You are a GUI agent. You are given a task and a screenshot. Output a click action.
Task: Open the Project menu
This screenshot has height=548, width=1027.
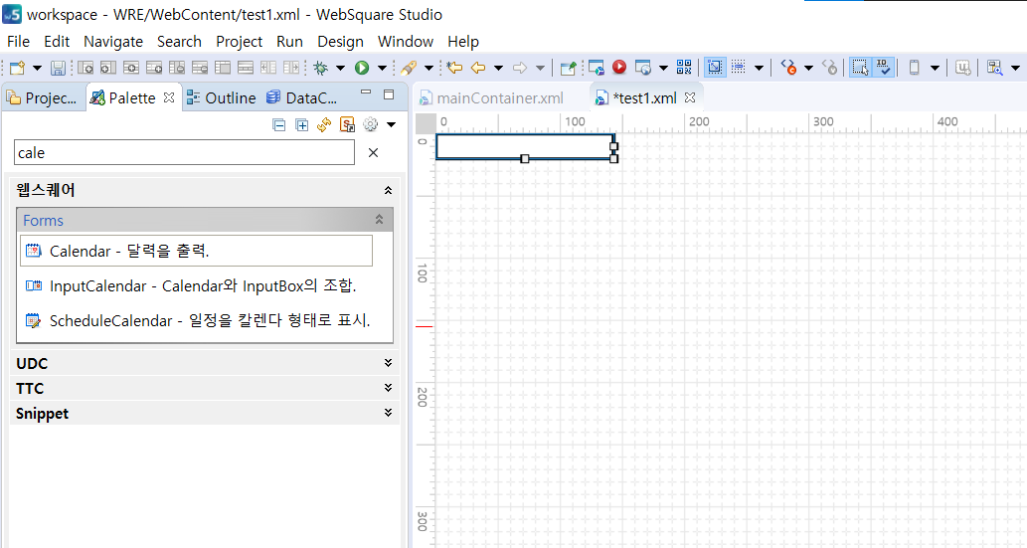239,42
